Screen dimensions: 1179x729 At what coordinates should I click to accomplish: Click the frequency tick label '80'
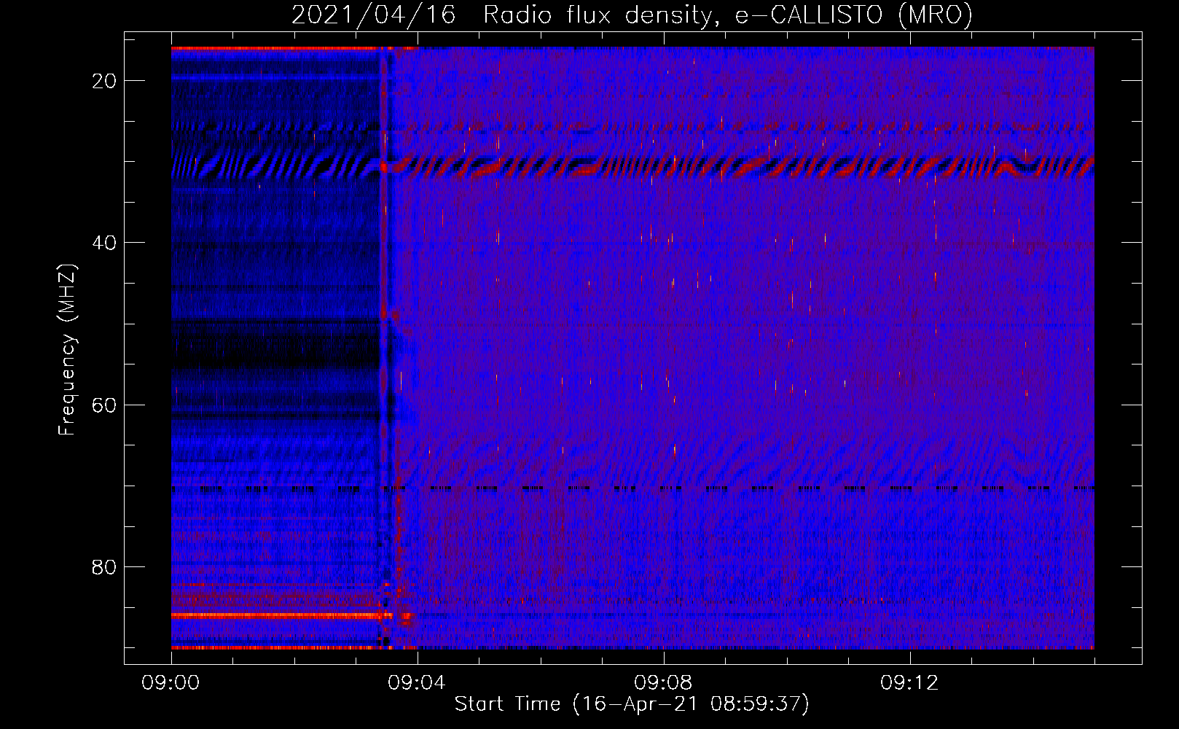coord(104,566)
